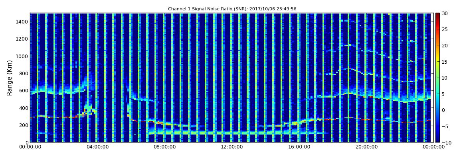Click the 1200 range tick label
Screen dimensions: 459x162
(x=22, y=39)
